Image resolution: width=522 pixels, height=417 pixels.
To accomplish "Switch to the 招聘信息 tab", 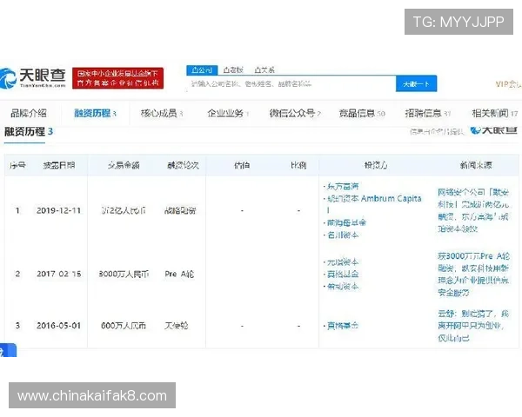I will [x=428, y=114].
